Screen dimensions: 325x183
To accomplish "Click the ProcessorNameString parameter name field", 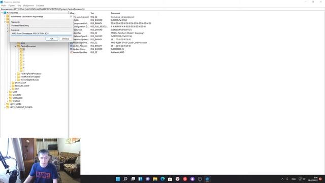I will [x=41, y=25].
